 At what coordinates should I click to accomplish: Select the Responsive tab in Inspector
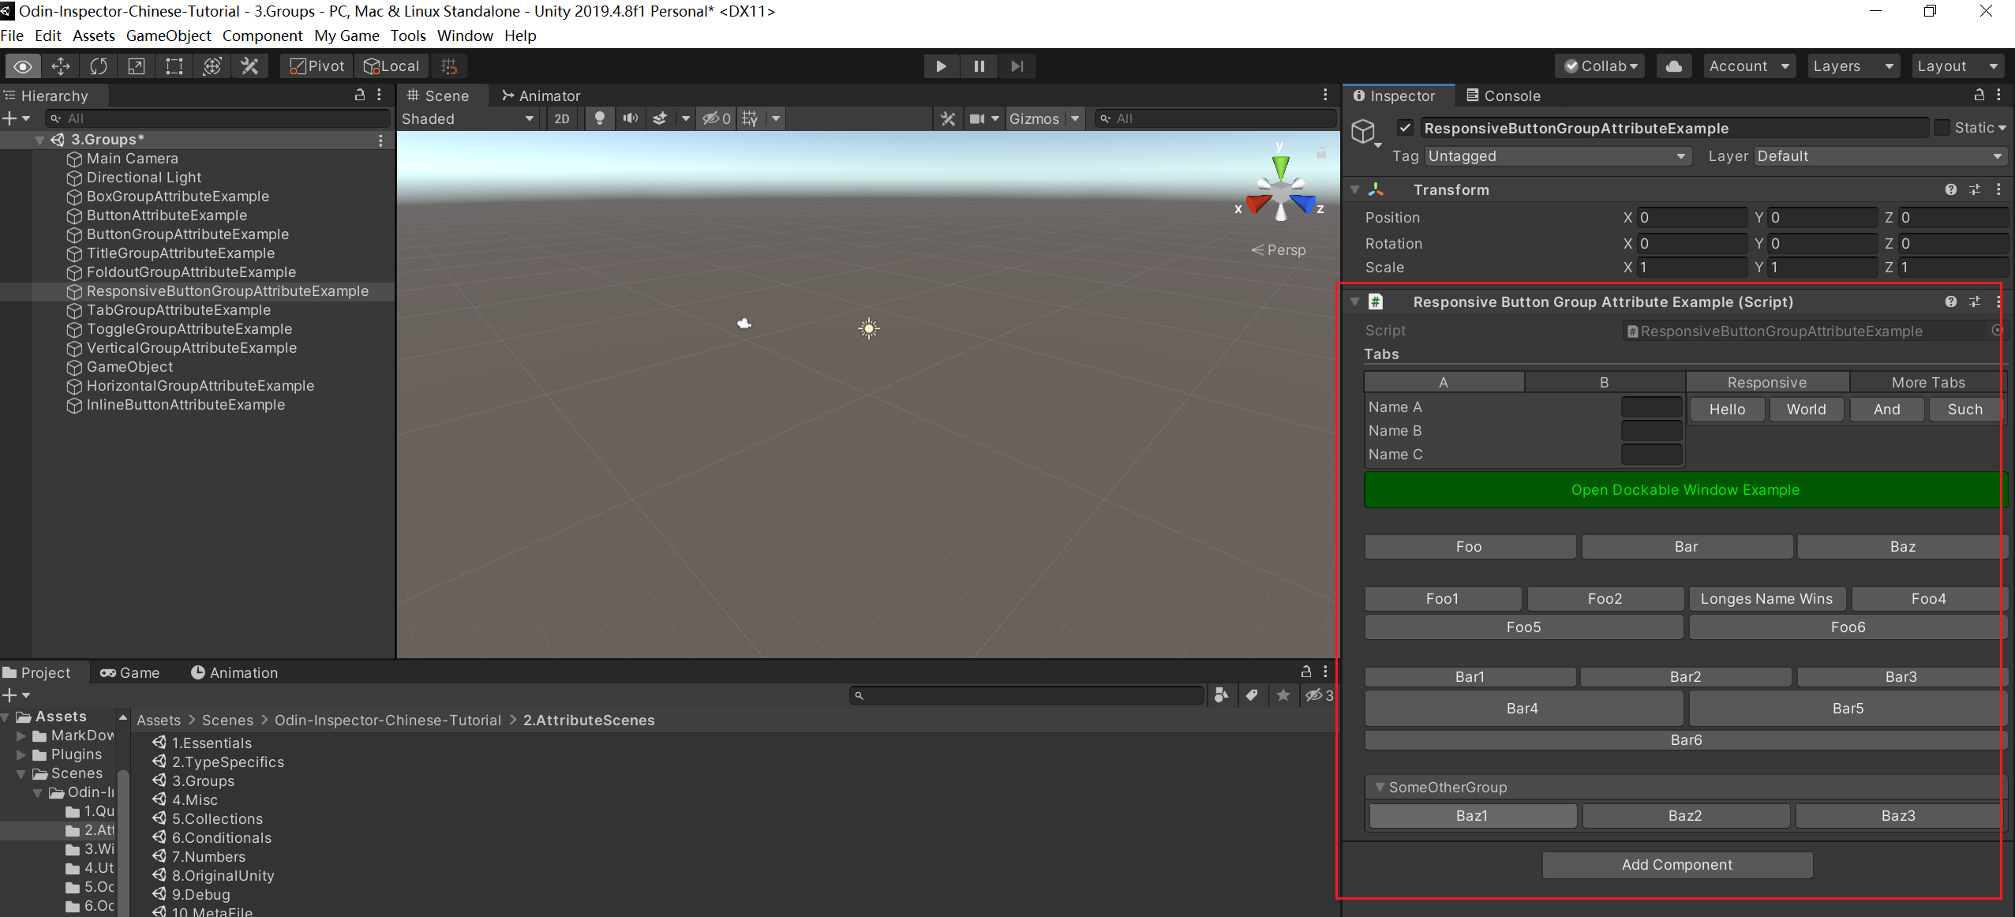(x=1767, y=383)
